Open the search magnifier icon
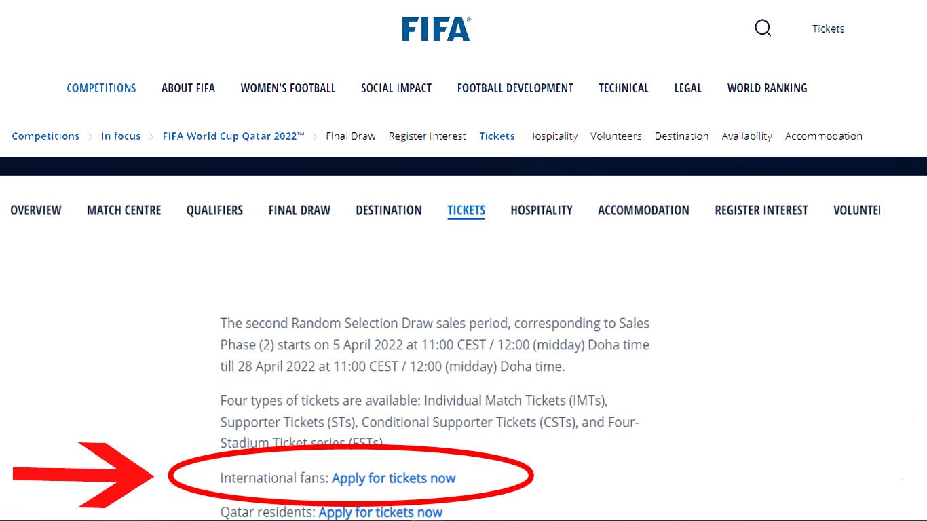 763,28
